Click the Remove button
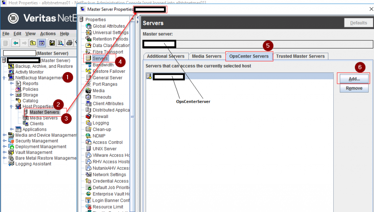The image size is (374, 212). coord(354,88)
